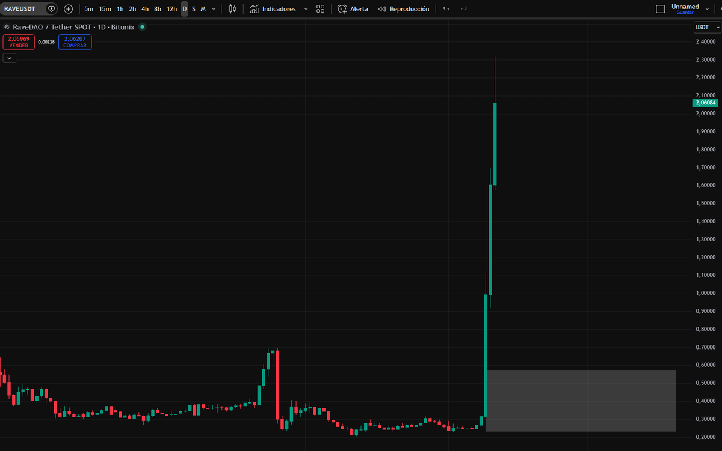Redo the last chart action
The image size is (722, 451).
tap(464, 9)
